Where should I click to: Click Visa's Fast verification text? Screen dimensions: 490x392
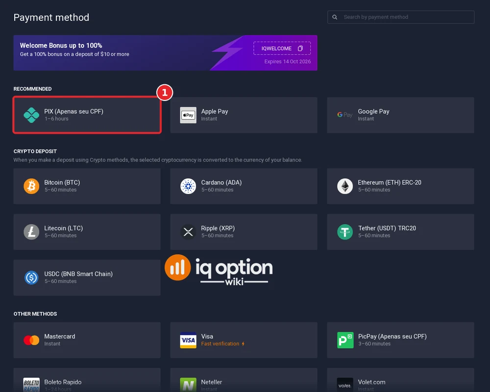(220, 344)
